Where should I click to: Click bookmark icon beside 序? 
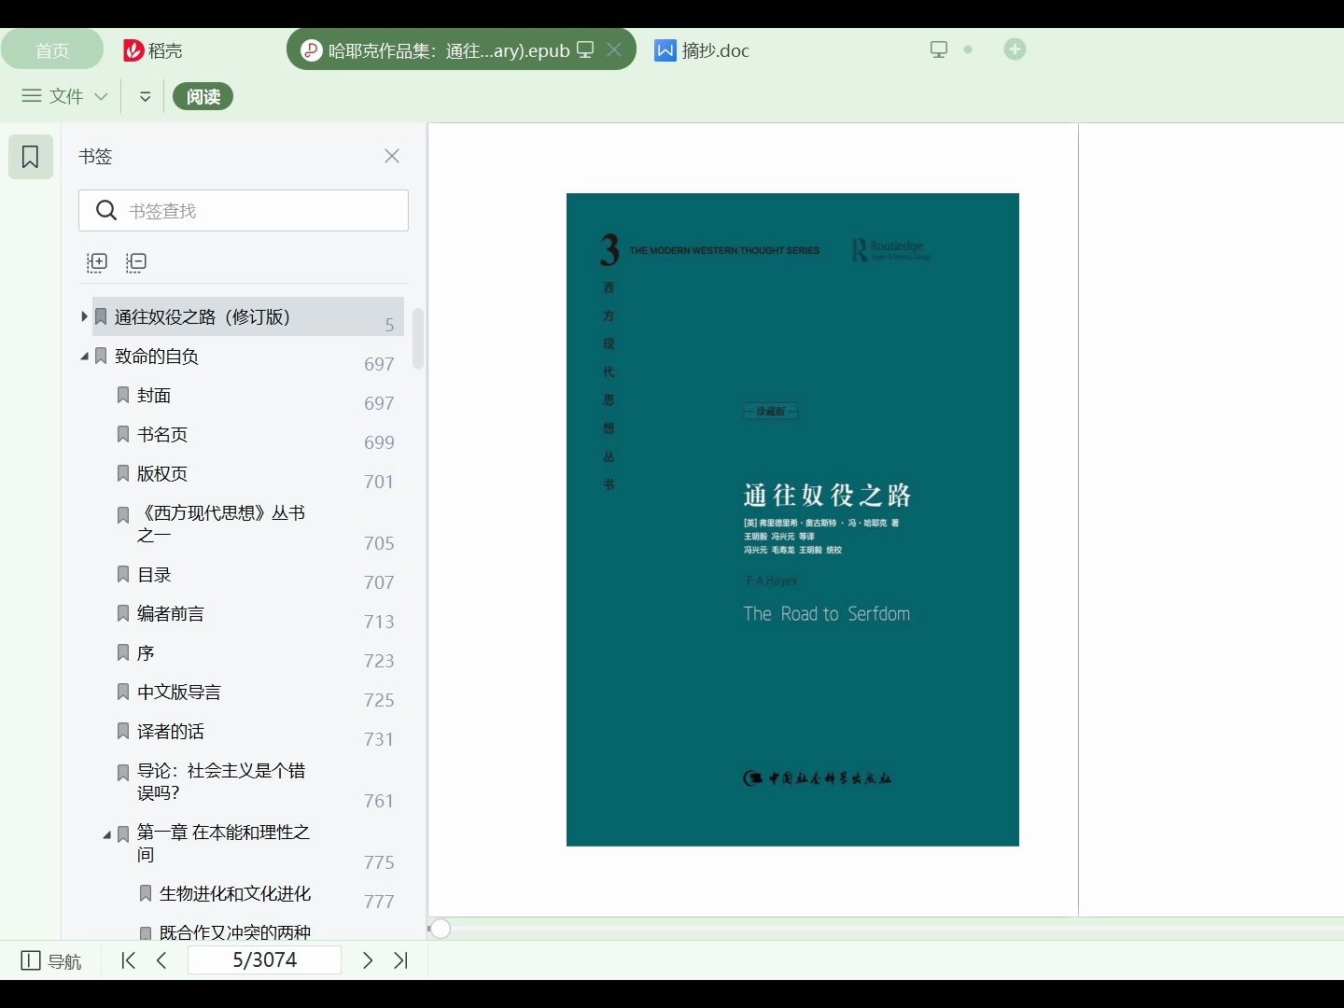point(123,653)
